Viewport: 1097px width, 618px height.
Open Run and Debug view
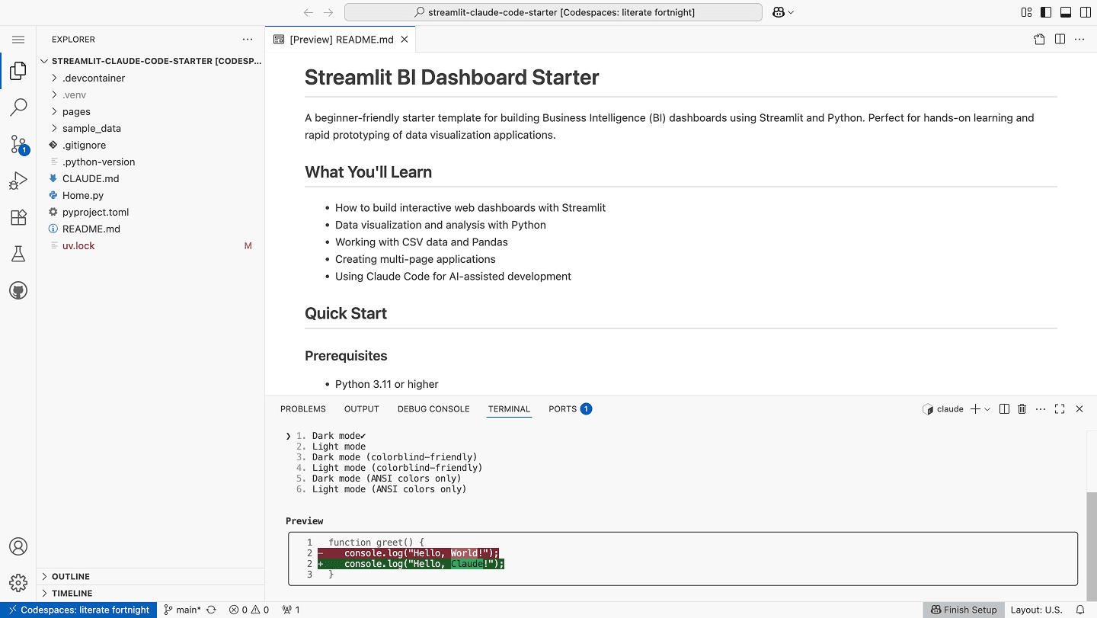[18, 181]
